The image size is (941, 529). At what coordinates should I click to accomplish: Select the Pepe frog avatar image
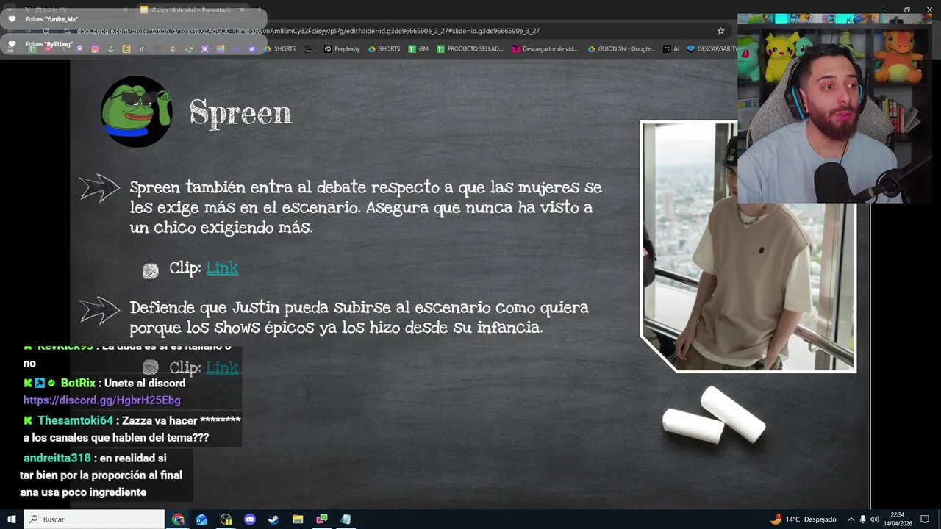pyautogui.click(x=137, y=112)
